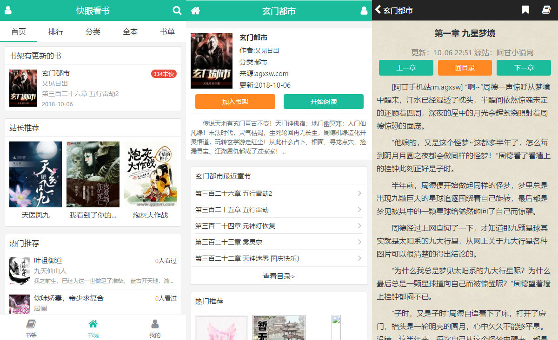The height and width of the screenshot is (340, 558).
Task: Tap the home icon in 玄门都市 detail header
Action: point(195,10)
